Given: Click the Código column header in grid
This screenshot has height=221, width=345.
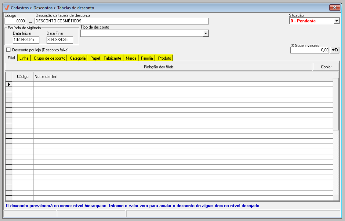Looking at the screenshot, I should tap(23, 77).
